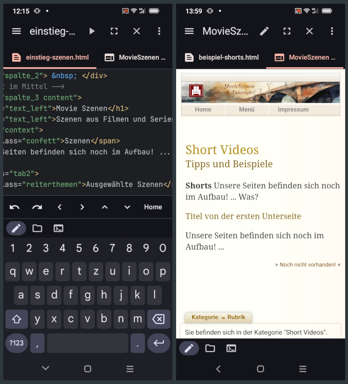Move cursor down with arrow key

coord(127,207)
